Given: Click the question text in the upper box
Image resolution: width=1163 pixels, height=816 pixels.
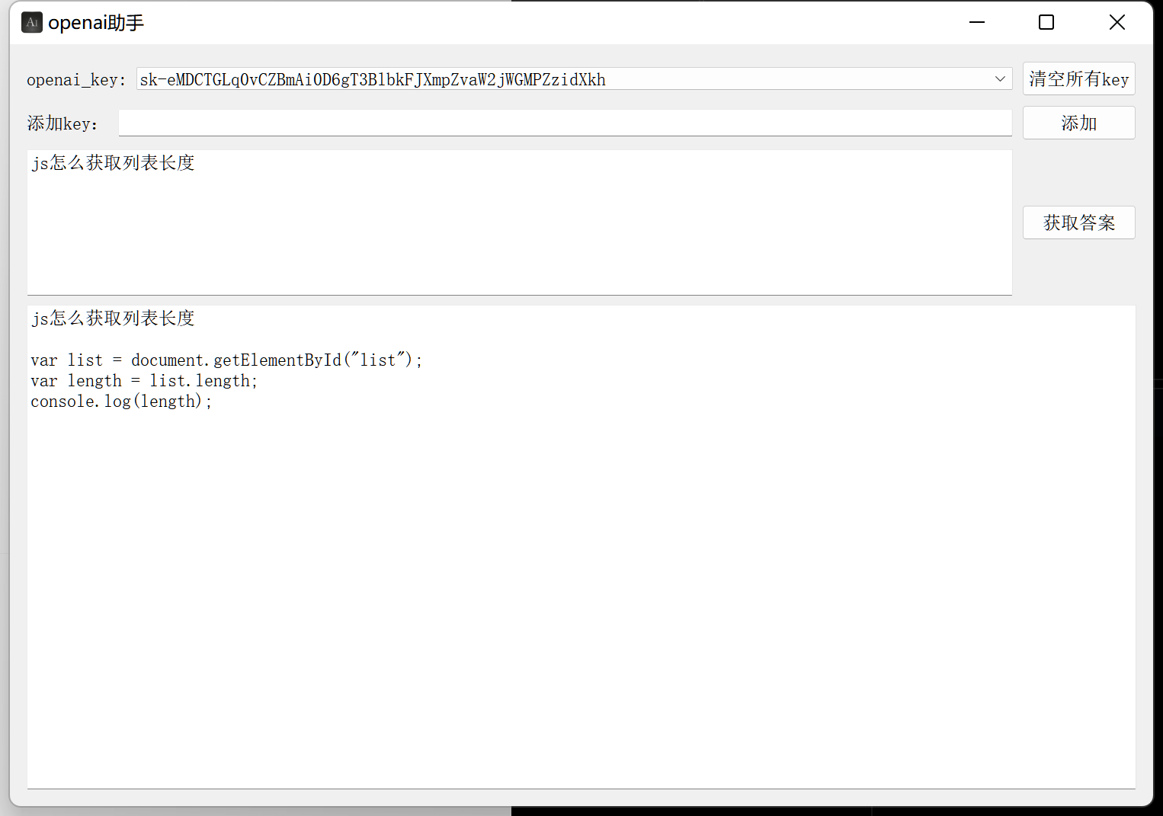Looking at the screenshot, I should [x=113, y=163].
